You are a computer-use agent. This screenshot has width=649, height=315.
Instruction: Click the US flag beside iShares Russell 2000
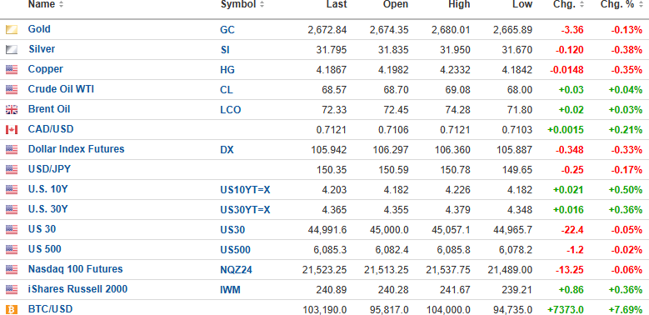12,289
